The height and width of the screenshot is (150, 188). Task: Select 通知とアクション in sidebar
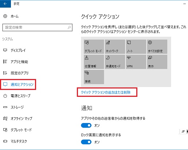click(x=18, y=84)
